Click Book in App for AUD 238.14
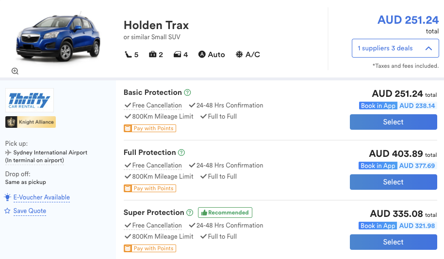Image resolution: width=444 pixels, height=259 pixels. click(x=378, y=106)
